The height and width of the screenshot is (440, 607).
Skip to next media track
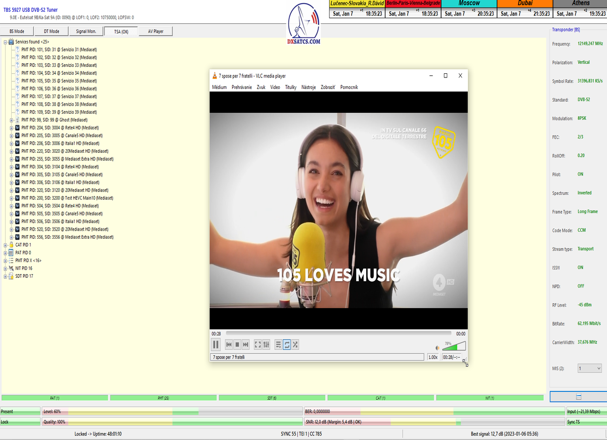[246, 344]
